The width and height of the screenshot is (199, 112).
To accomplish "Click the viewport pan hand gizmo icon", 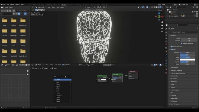I will pyautogui.click(x=162, y=26).
